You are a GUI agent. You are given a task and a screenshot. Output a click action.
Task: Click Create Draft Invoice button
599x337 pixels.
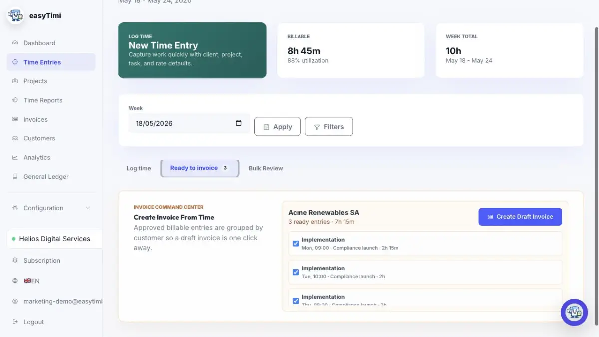point(520,217)
